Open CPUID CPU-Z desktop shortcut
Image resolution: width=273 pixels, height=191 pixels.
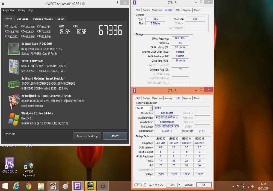[10, 165]
